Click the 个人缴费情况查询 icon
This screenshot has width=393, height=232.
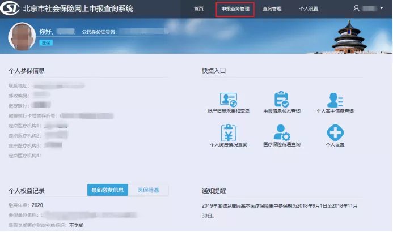(x=228, y=132)
